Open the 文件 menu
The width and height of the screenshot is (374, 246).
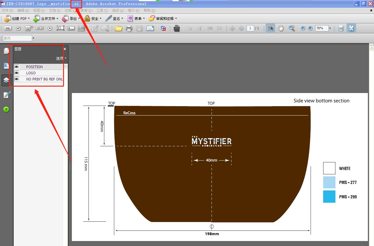[x=7, y=11]
